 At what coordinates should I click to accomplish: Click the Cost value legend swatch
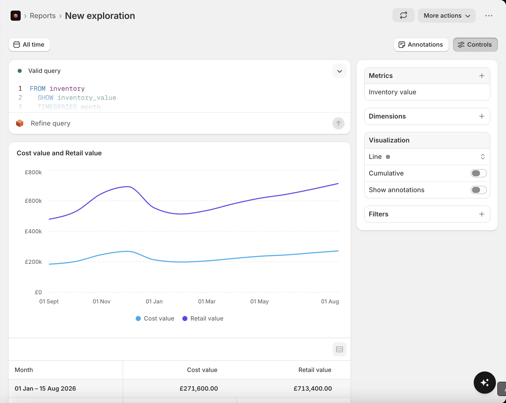point(138,319)
